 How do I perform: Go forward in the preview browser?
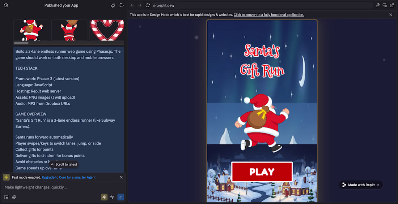(x=140, y=5)
